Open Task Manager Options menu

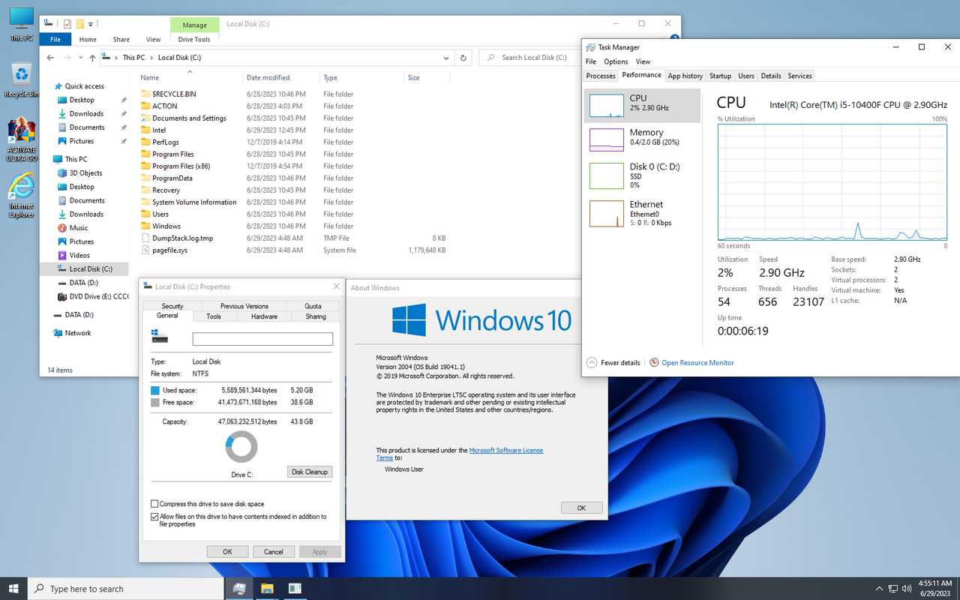point(616,61)
